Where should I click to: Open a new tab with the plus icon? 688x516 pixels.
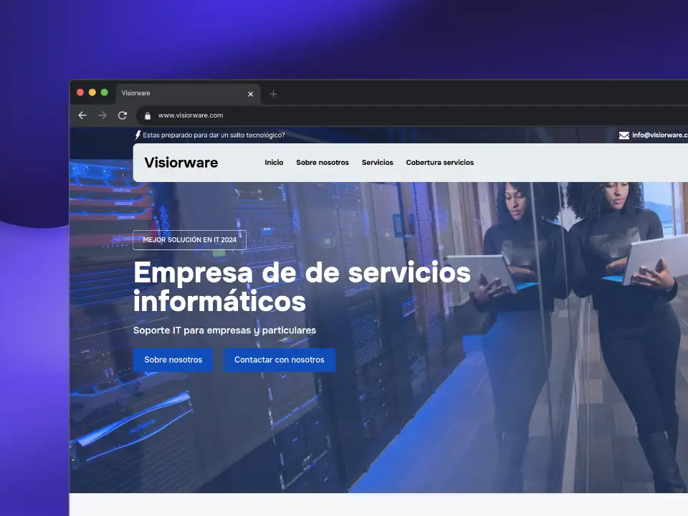[274, 94]
